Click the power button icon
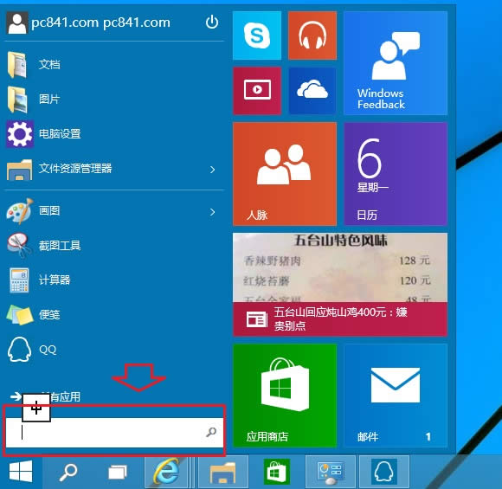 click(212, 23)
